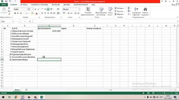The height and width of the screenshot is (100, 179).
Task: Open the ВСТАВКА tab
Action: tap(24, 5)
